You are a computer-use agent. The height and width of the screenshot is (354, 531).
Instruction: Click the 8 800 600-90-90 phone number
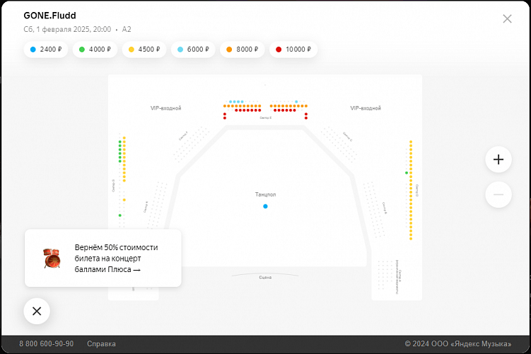pos(47,344)
